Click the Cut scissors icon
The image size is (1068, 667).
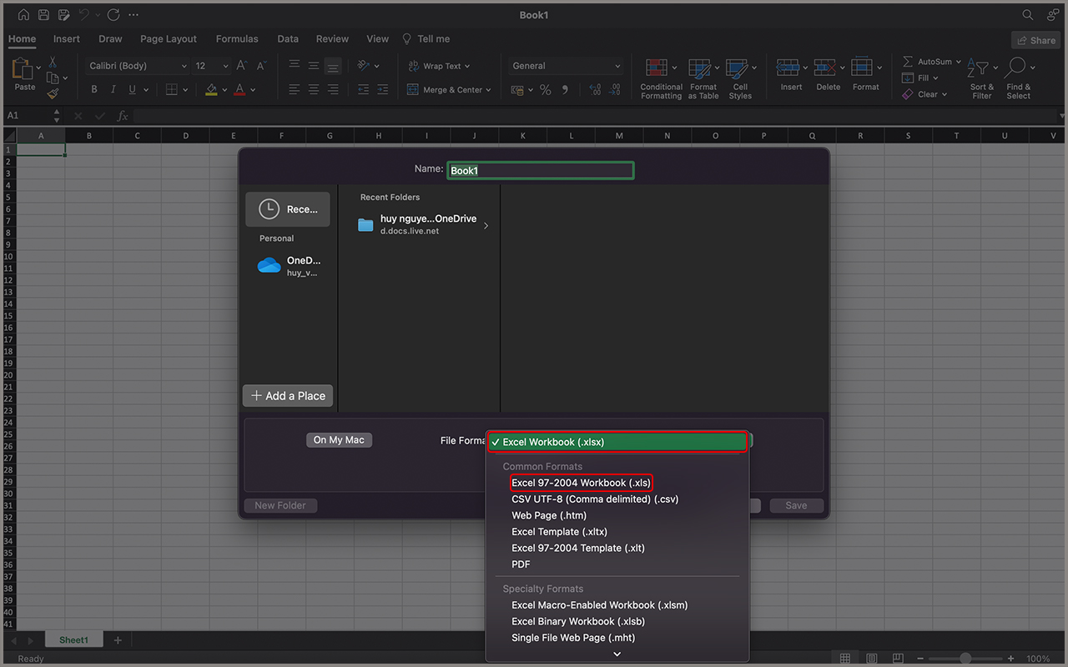53,62
